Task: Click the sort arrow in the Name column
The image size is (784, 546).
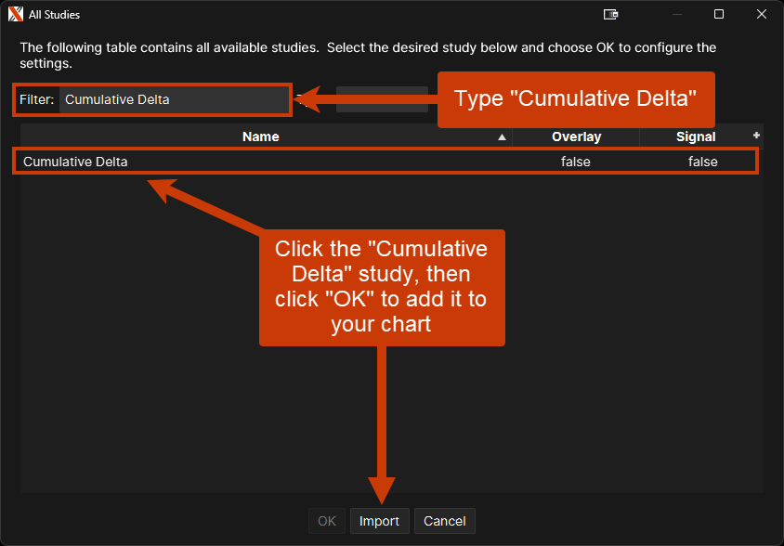Action: click(x=503, y=137)
